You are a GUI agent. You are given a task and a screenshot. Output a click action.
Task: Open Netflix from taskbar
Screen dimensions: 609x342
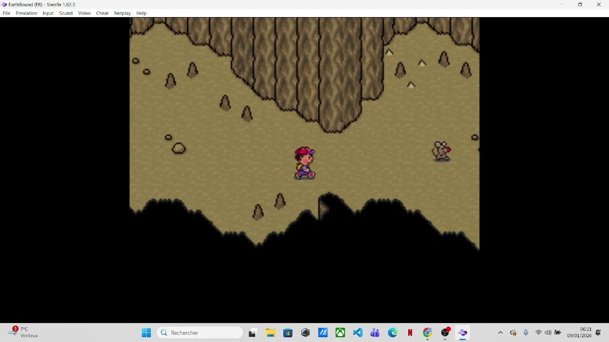pos(410,333)
